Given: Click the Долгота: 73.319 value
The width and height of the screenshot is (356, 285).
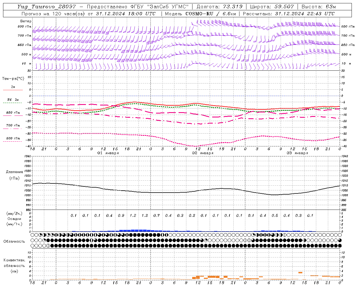Looking at the screenshot, I should [x=219, y=7].
